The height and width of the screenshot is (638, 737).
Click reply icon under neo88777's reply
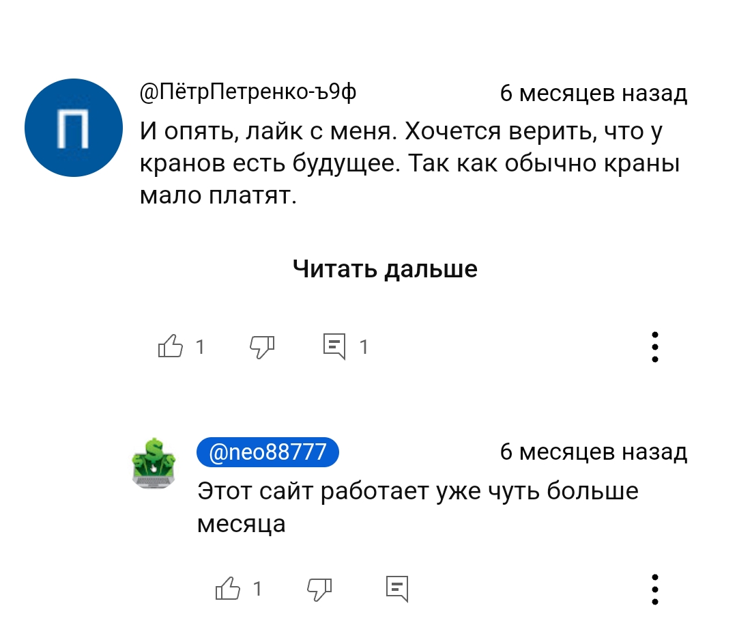pos(397,587)
